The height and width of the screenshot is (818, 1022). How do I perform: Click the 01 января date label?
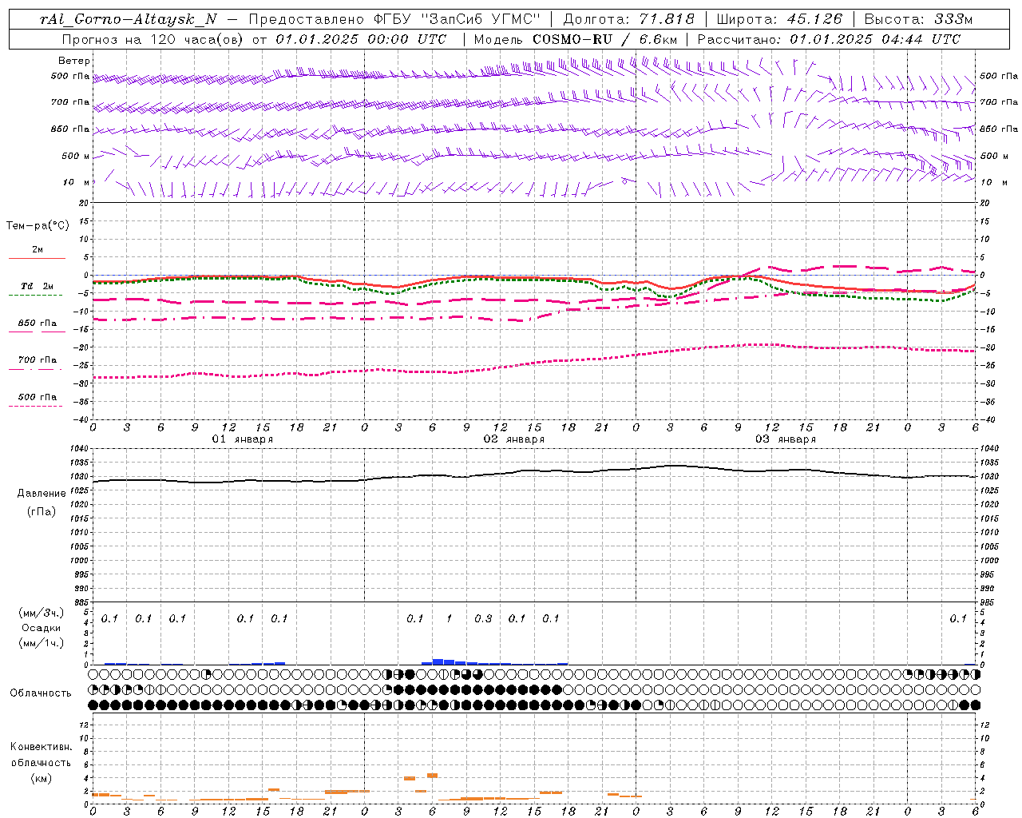pos(243,439)
